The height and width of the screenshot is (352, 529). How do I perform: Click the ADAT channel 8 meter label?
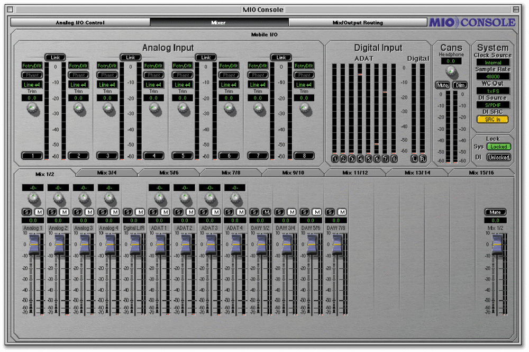[394, 159]
